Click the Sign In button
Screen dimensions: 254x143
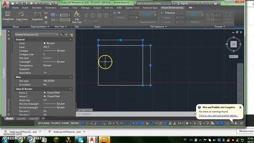click(184, 4)
